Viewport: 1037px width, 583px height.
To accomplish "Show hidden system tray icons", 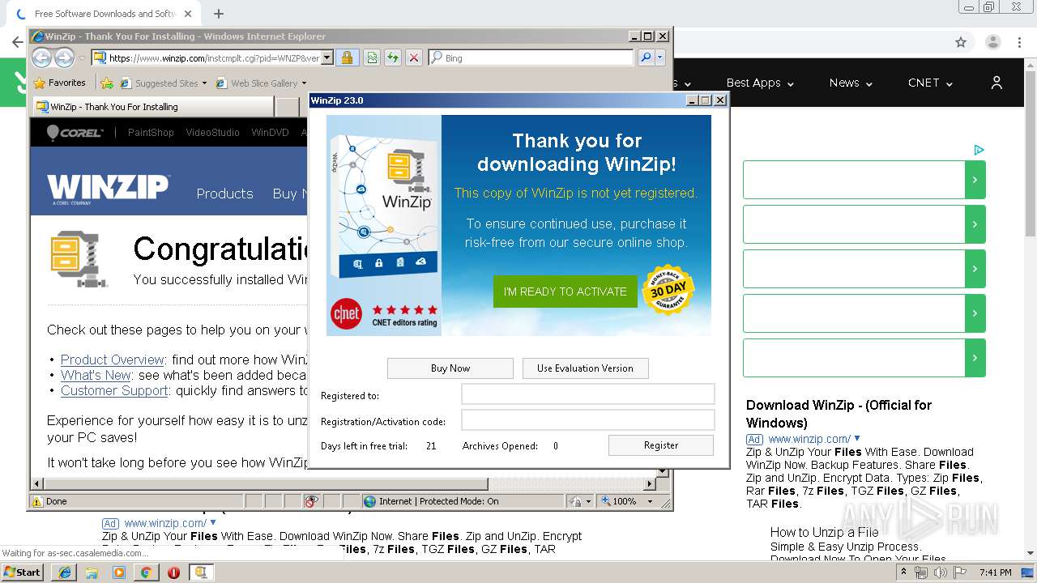I will pyautogui.click(x=903, y=572).
